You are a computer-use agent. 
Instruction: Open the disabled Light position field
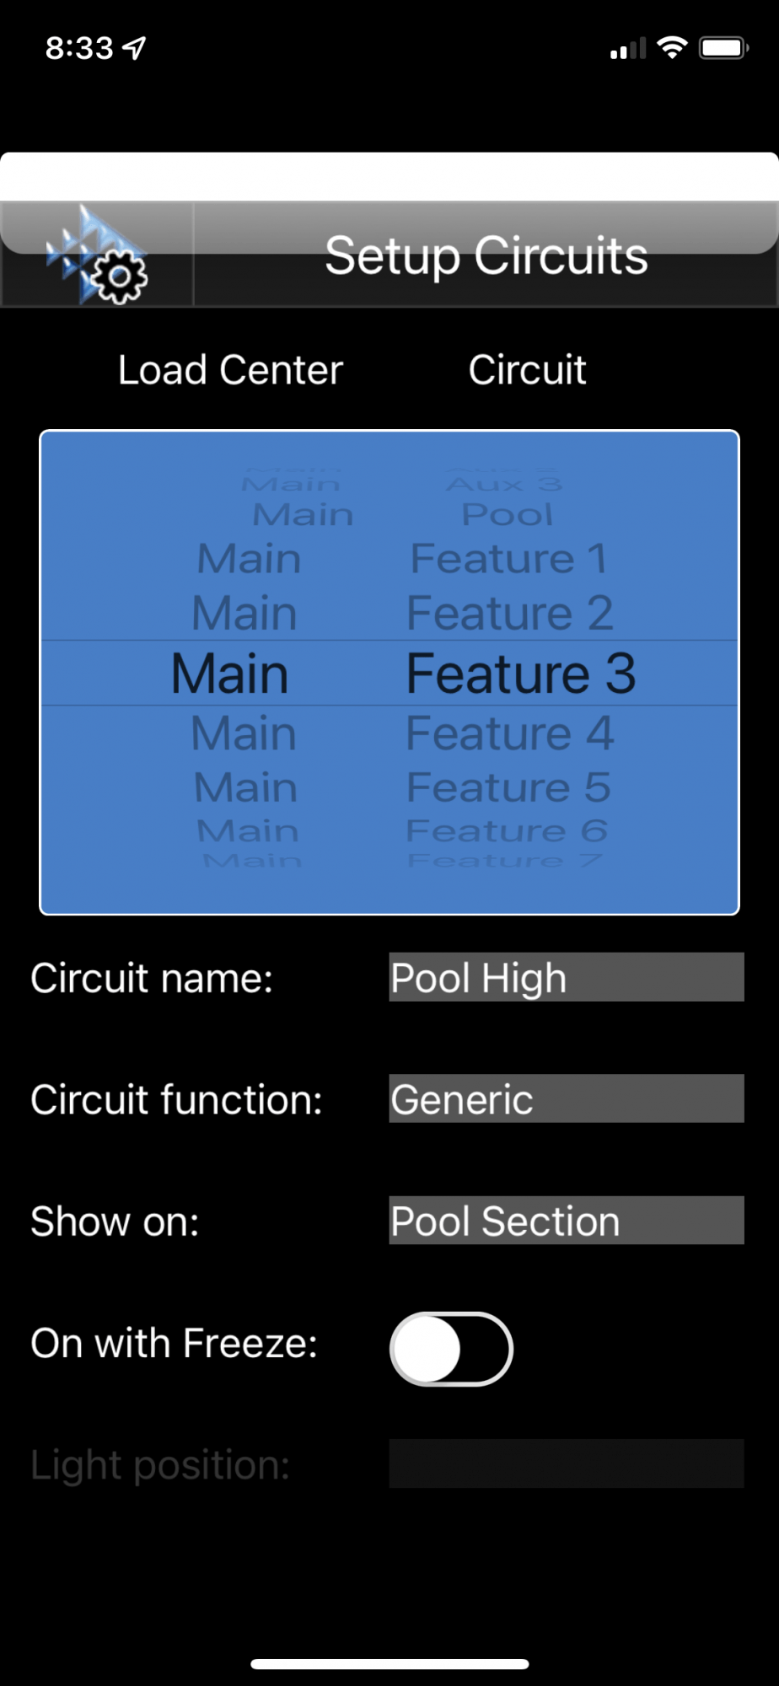567,1463
